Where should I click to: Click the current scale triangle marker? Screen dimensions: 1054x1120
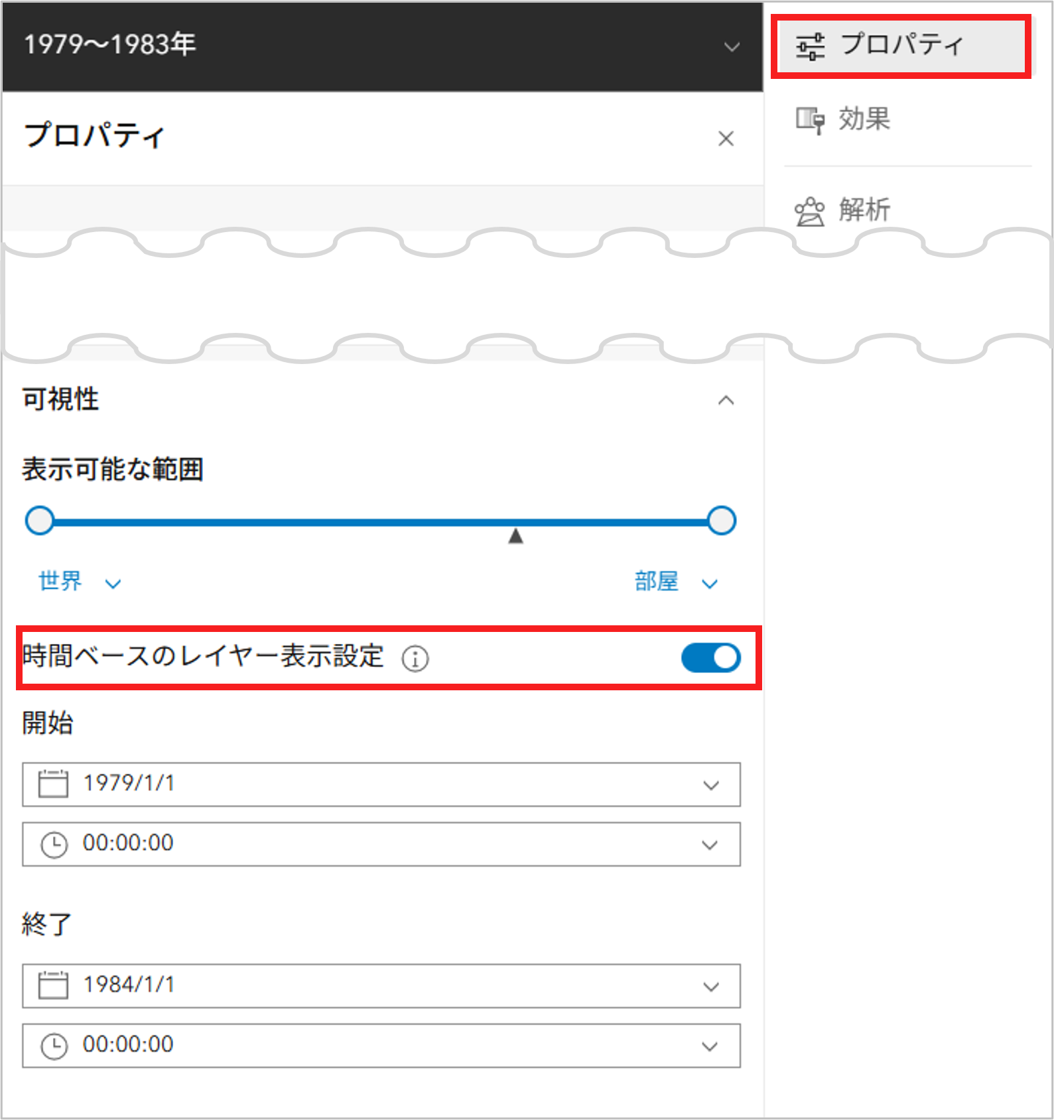[515, 536]
